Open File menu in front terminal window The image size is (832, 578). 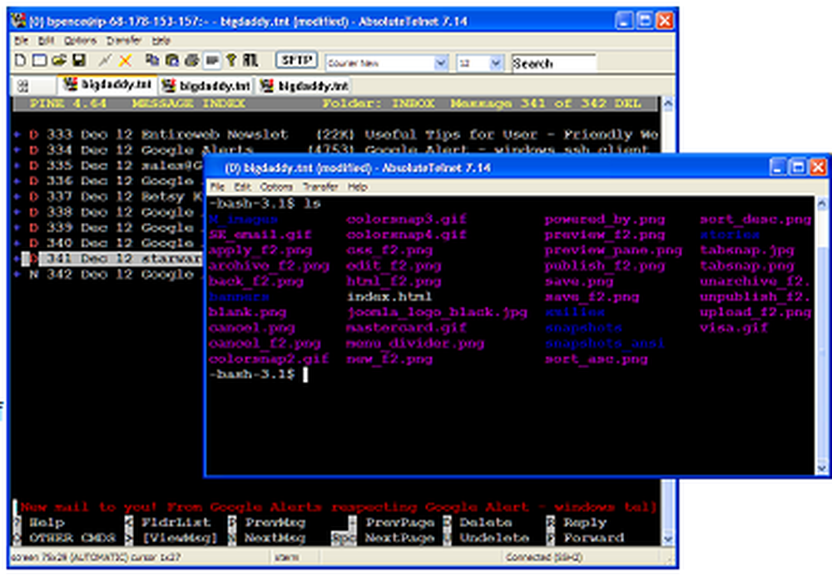pos(217,186)
